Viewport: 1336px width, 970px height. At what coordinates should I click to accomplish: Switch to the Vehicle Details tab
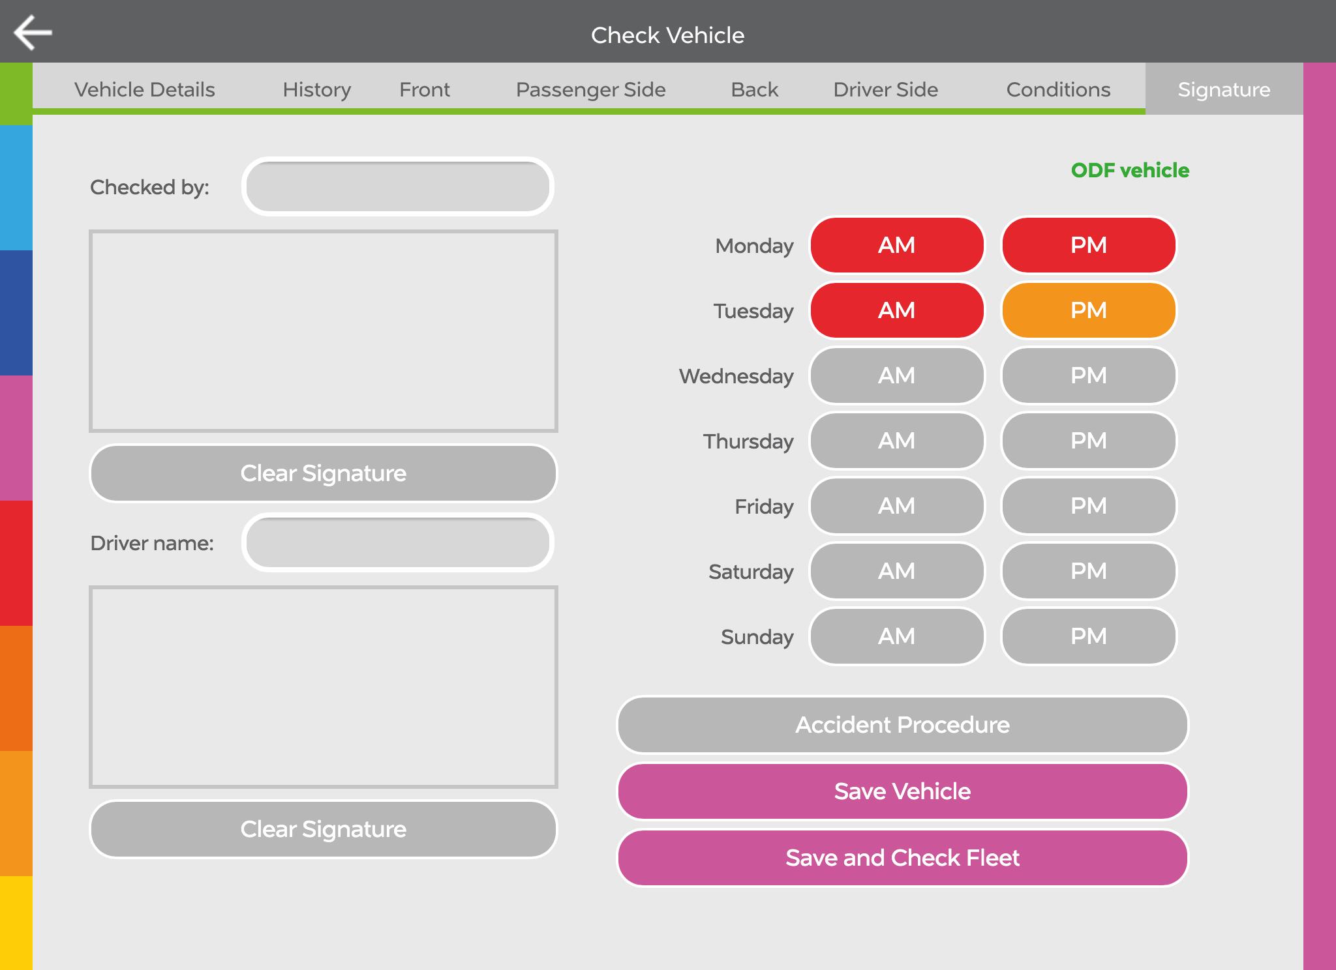(x=145, y=89)
